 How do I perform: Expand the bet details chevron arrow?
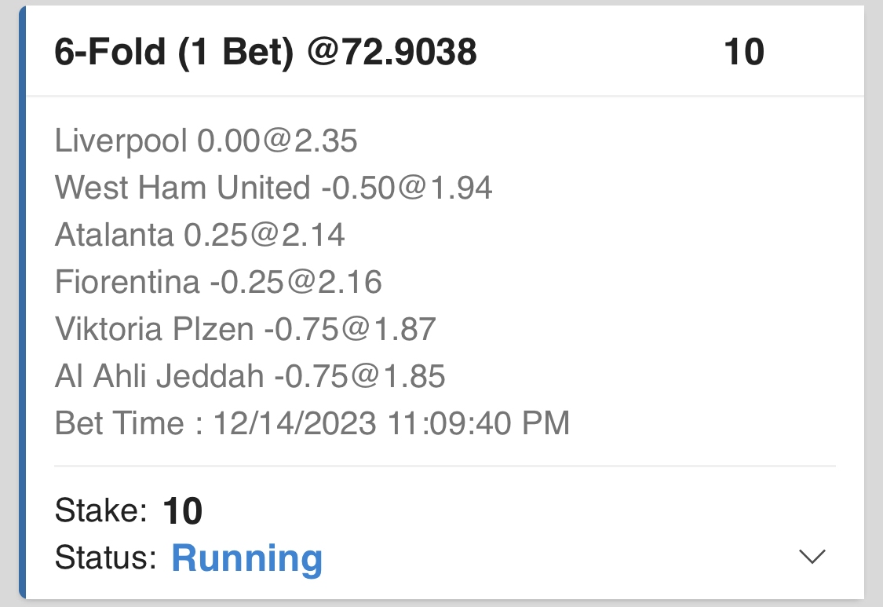pos(812,557)
